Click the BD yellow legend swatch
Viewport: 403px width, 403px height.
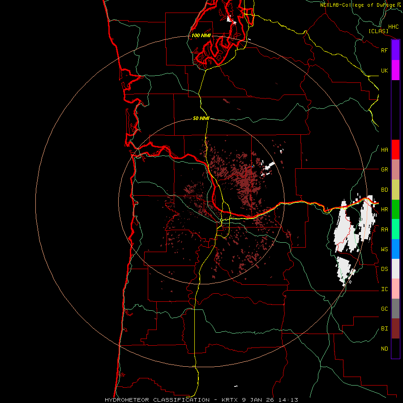(x=395, y=190)
